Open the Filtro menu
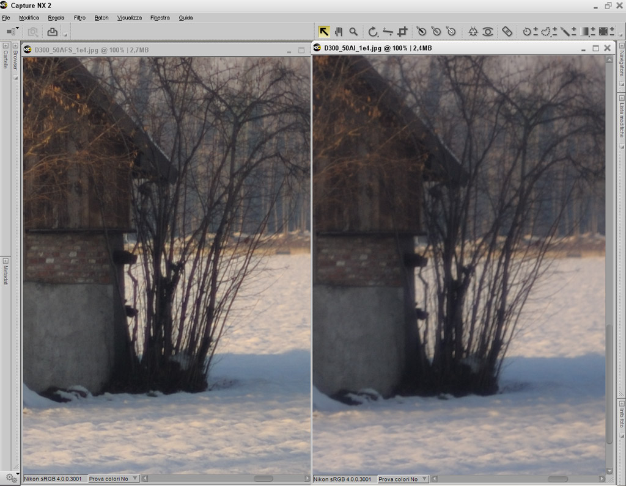This screenshot has height=486, width=626. 79,18
